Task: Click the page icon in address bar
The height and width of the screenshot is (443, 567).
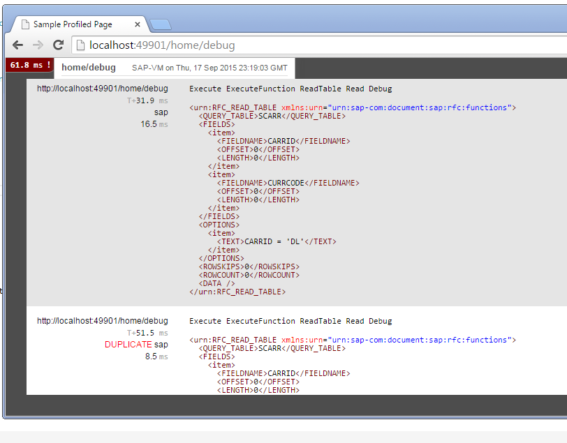Action: click(80, 45)
